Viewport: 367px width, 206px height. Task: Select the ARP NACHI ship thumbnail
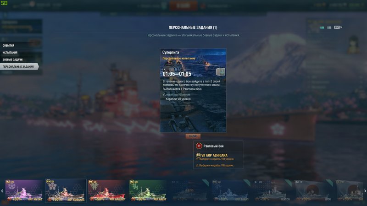tap(148, 190)
